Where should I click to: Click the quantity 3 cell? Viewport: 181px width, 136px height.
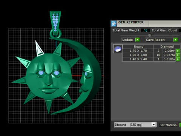[158, 51]
